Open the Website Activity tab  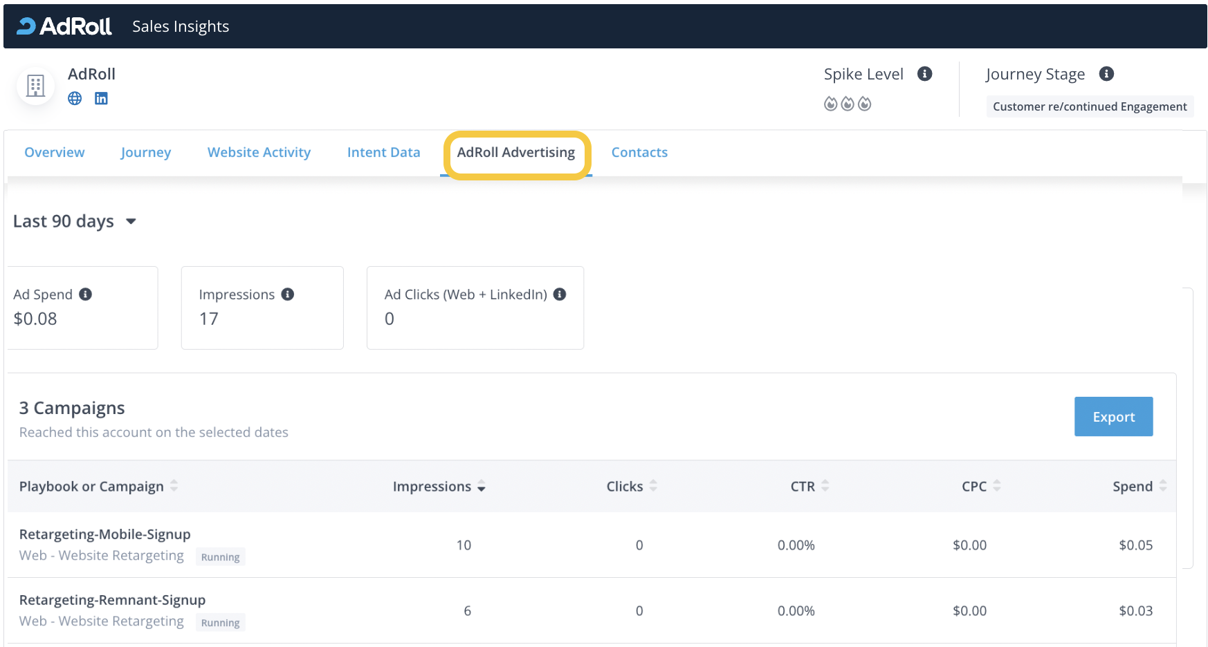[259, 153]
